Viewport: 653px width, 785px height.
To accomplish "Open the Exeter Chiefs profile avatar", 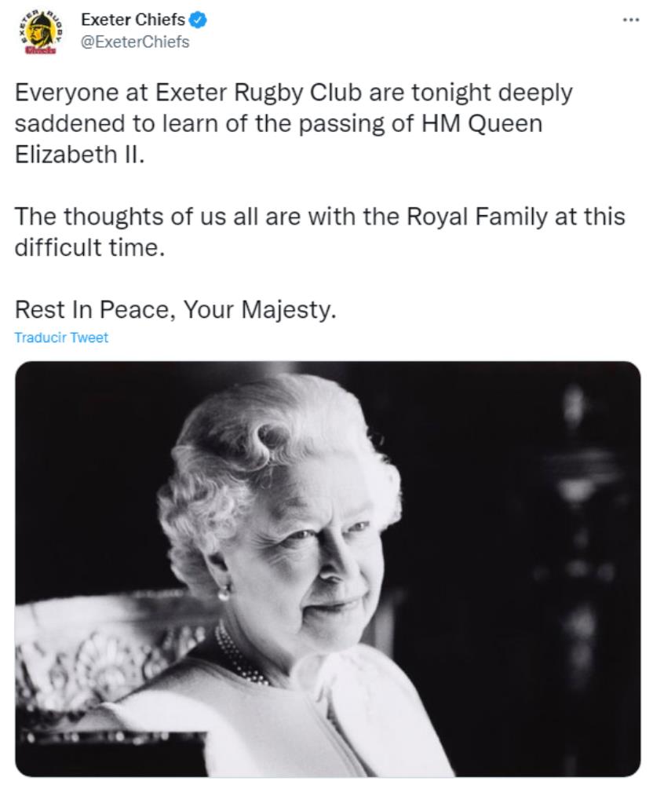I will pyautogui.click(x=41, y=32).
